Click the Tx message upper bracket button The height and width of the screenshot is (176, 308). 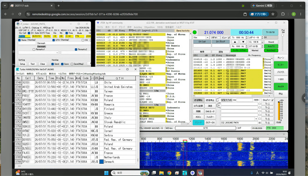[x=218, y=100]
